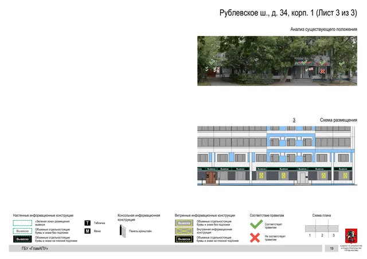Click wall-mounted legend text 'буквы и знаки без подложки'
This screenshot has height=259, width=367.
pos(52,233)
